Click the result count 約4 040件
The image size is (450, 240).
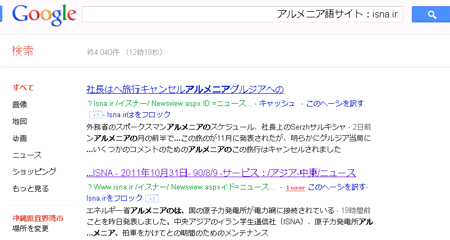pos(103,52)
